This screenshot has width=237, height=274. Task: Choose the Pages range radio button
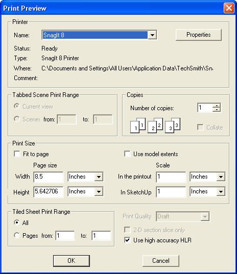17,235
